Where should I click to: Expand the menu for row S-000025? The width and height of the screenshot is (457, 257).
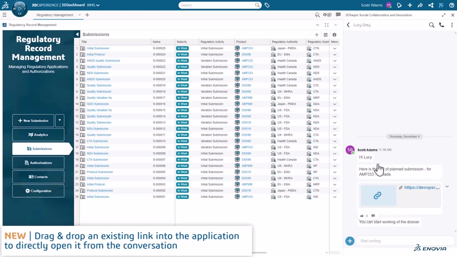click(x=335, y=49)
